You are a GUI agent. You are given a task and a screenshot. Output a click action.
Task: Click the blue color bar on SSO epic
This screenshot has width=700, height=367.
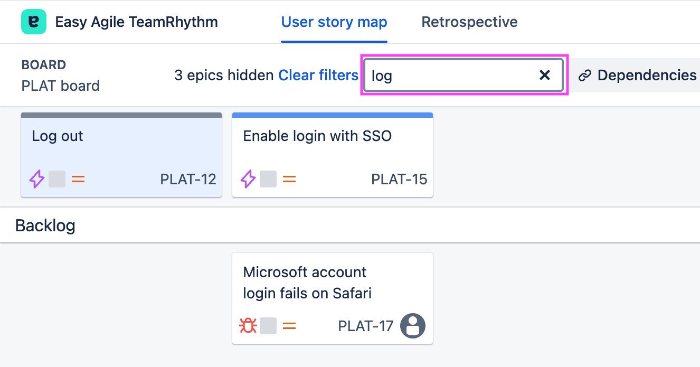(x=333, y=115)
